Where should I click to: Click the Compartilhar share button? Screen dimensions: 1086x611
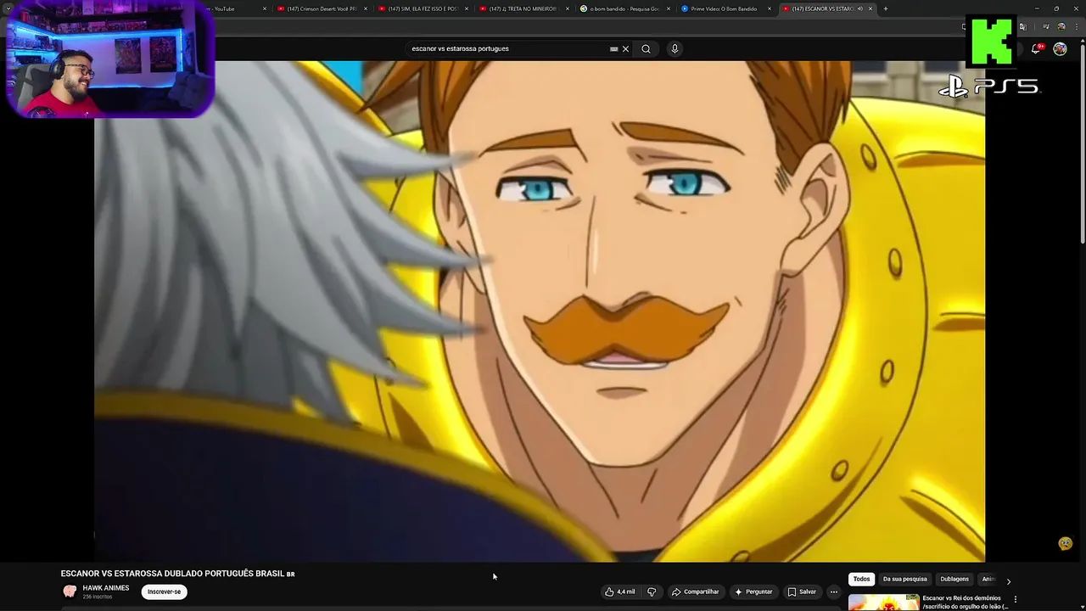tap(695, 591)
